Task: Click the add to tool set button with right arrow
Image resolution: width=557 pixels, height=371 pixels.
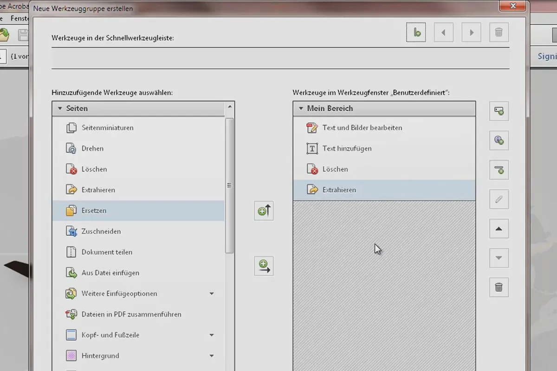Action: pyautogui.click(x=264, y=266)
